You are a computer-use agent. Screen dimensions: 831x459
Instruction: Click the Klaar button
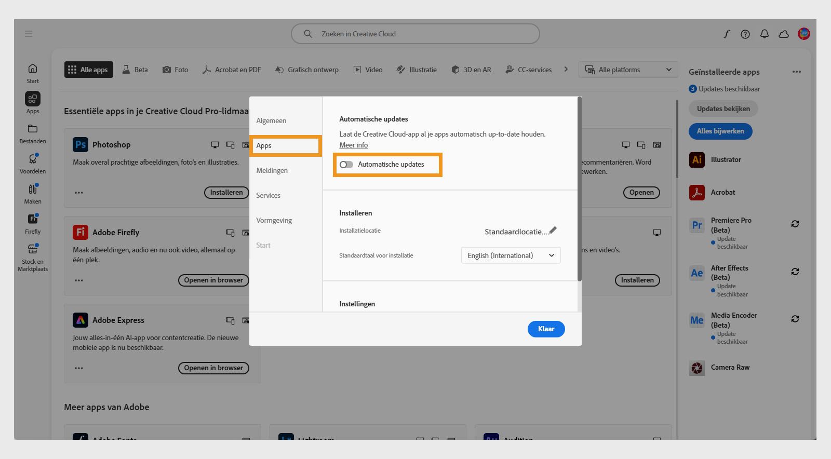pos(546,329)
